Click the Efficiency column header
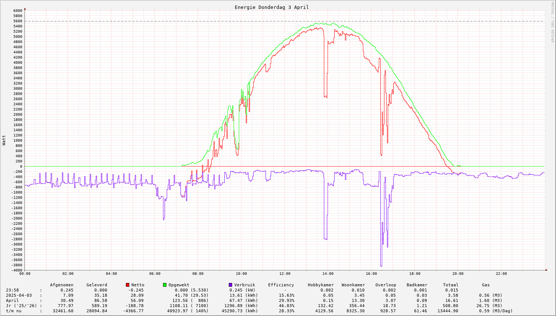The height and width of the screenshot is (316, 556). 281,285
